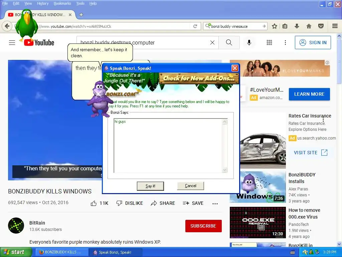Open the Firefox downloads arrow

[x=297, y=26]
